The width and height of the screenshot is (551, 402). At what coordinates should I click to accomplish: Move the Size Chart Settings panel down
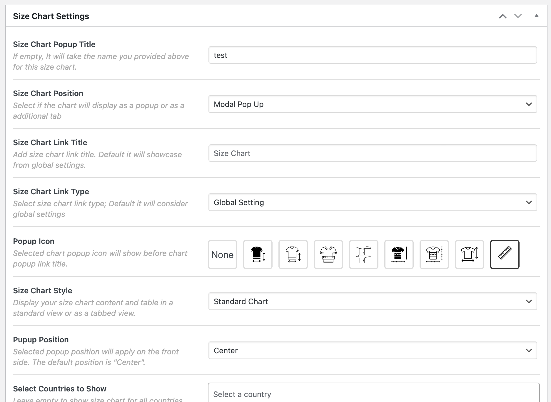(518, 16)
